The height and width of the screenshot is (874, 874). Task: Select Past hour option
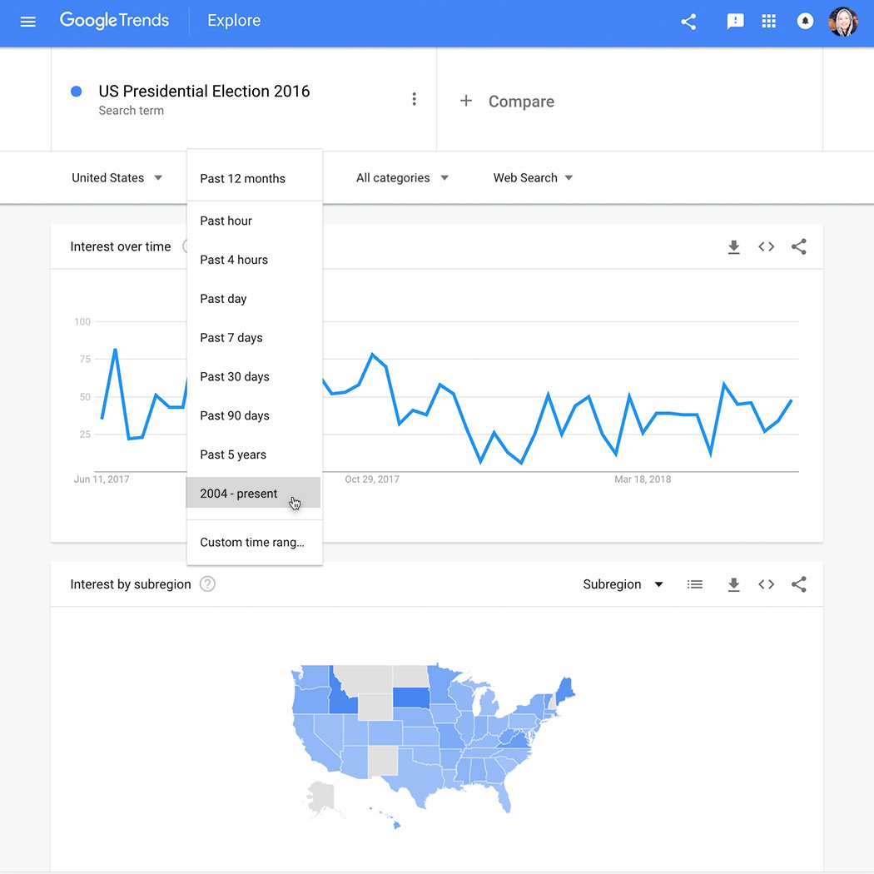coord(254,221)
